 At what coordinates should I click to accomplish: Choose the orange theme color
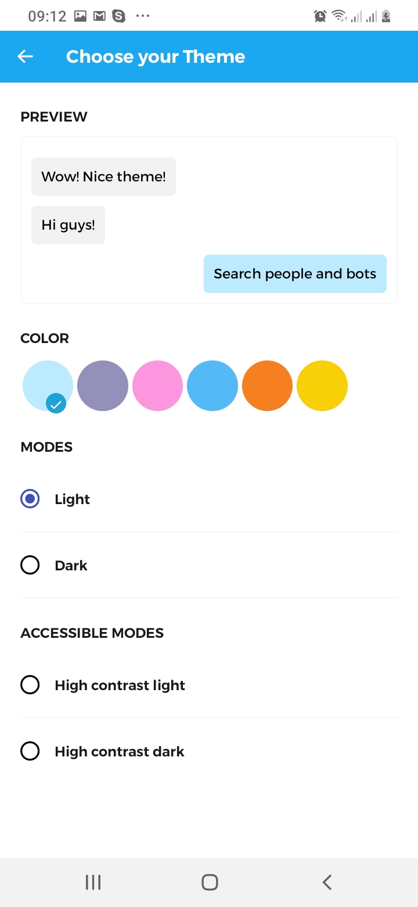(x=267, y=385)
